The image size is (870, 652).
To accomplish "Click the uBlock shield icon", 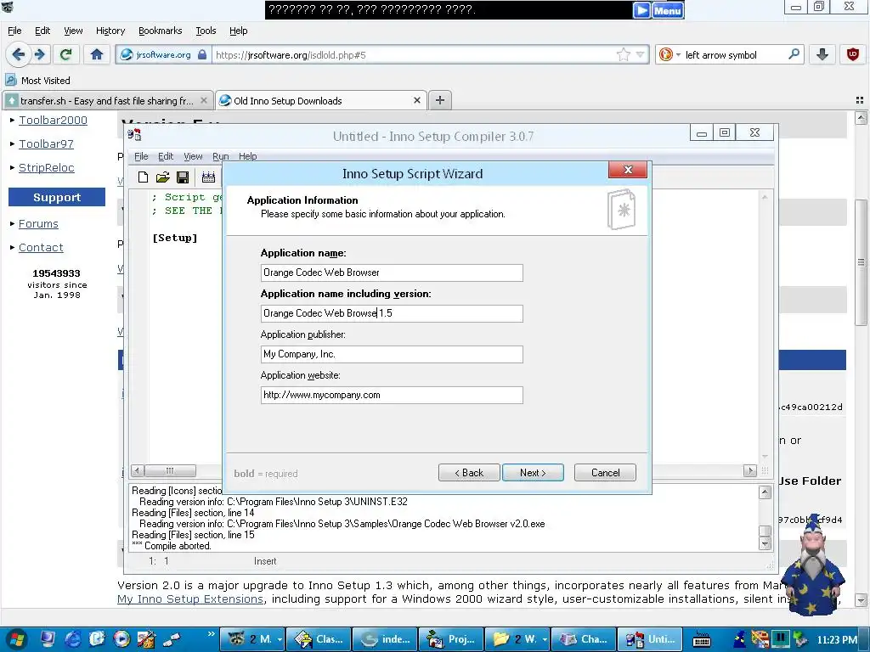I will point(853,54).
